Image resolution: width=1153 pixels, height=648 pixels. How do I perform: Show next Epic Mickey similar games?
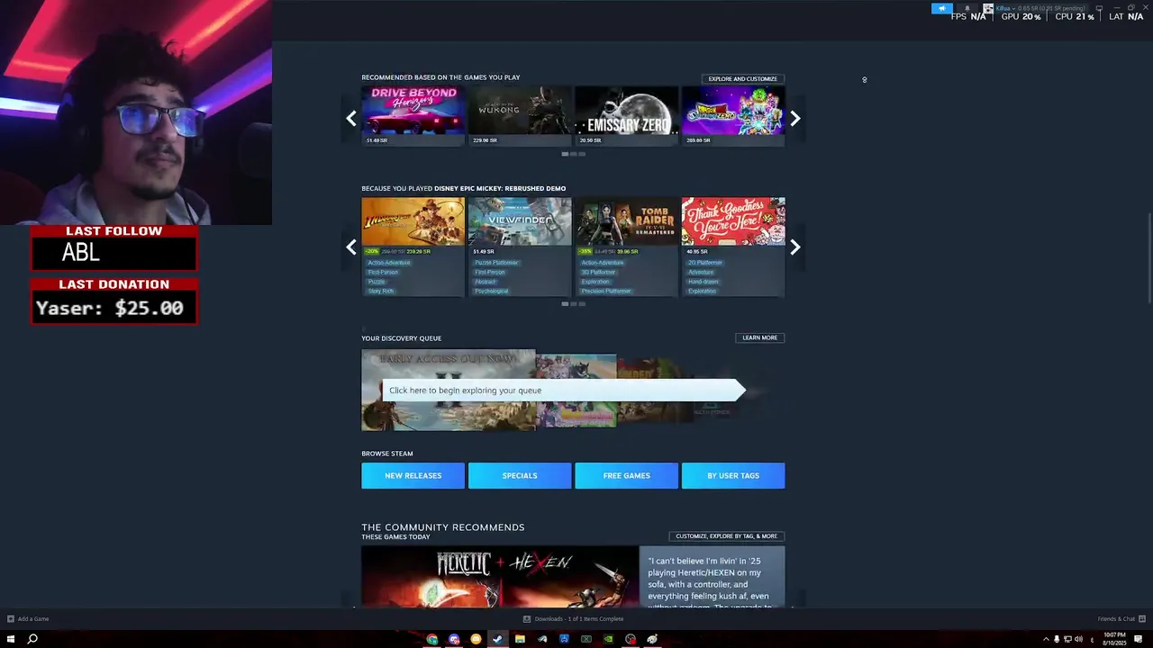[795, 247]
